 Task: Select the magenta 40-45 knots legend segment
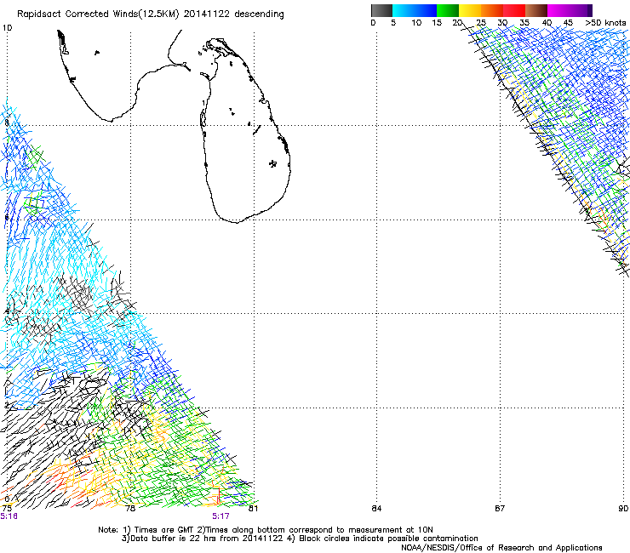tap(558, 10)
